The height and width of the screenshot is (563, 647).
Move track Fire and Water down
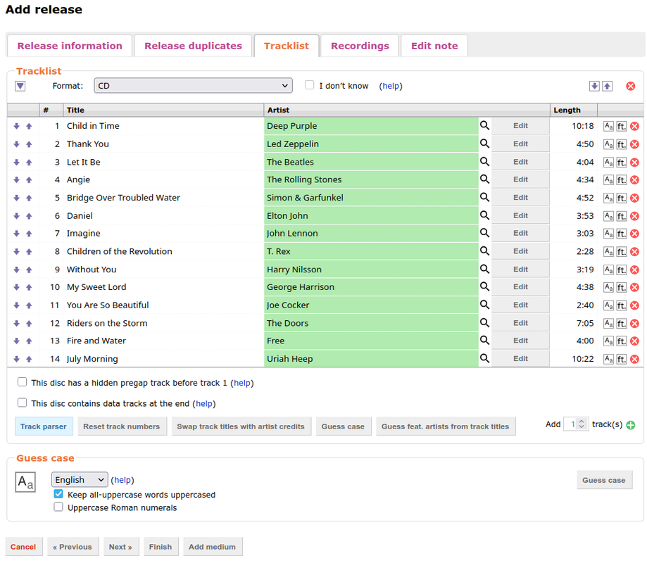[x=16, y=341]
